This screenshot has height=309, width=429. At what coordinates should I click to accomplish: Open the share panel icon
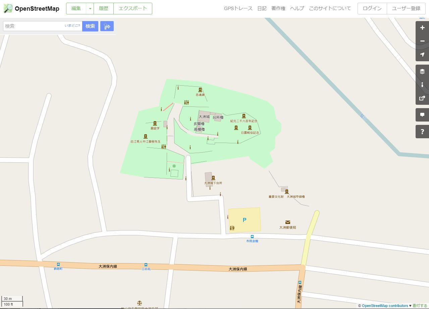[422, 98]
